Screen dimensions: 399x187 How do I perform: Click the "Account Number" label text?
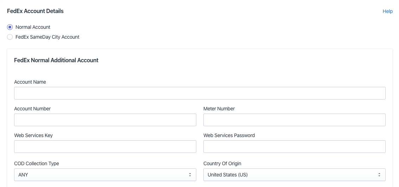[x=32, y=109]
